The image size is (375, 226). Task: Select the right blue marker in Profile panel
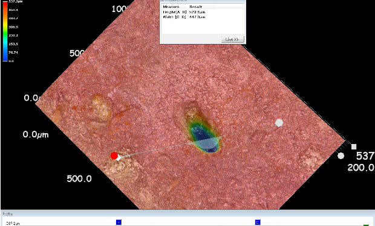(258, 222)
